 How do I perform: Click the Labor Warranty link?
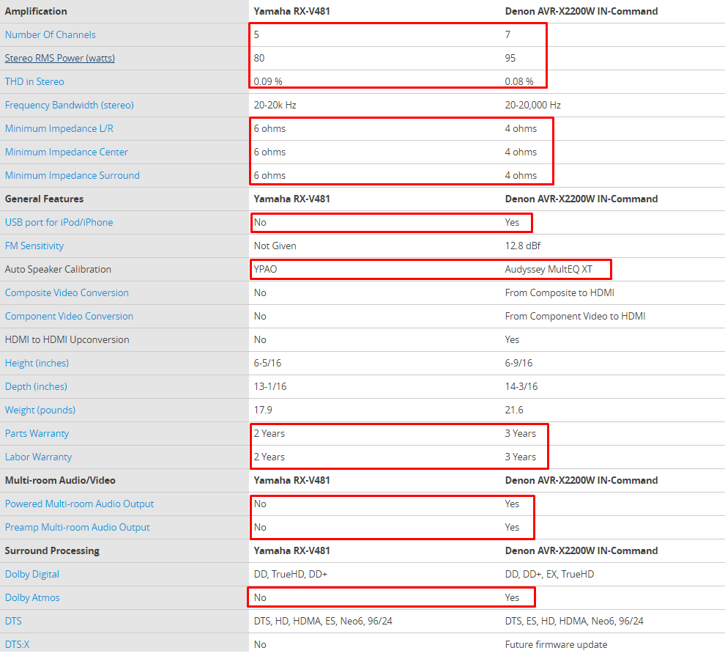pyautogui.click(x=38, y=457)
